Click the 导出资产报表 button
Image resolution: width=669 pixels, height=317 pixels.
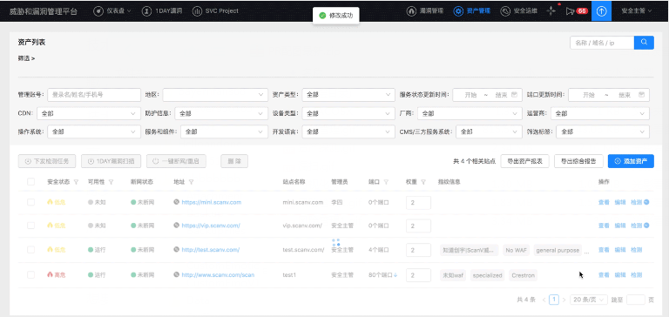pyautogui.click(x=524, y=161)
